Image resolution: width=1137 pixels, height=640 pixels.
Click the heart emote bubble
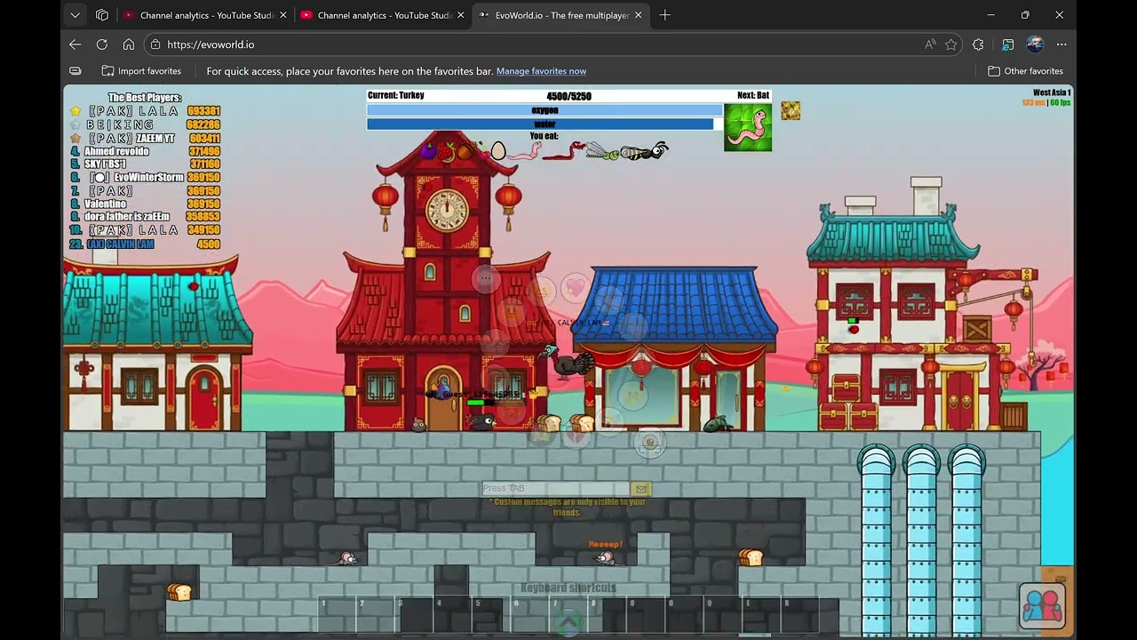(576, 287)
